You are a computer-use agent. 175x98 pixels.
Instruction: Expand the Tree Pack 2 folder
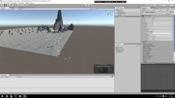(116, 49)
